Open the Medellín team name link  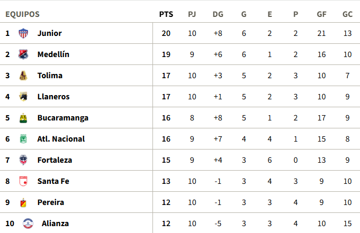(x=53, y=54)
